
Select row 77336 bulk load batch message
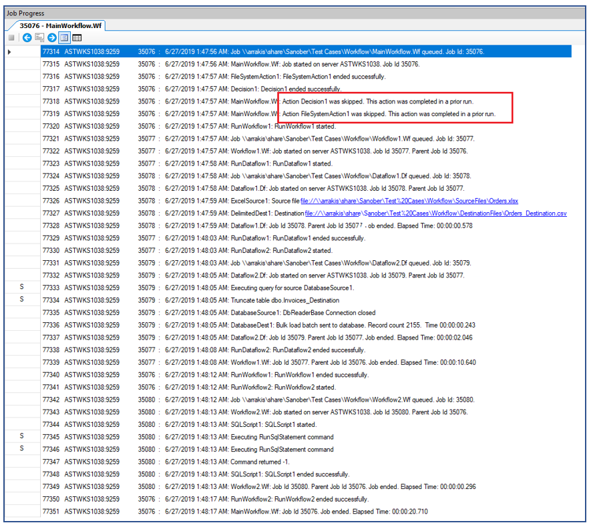point(267,325)
